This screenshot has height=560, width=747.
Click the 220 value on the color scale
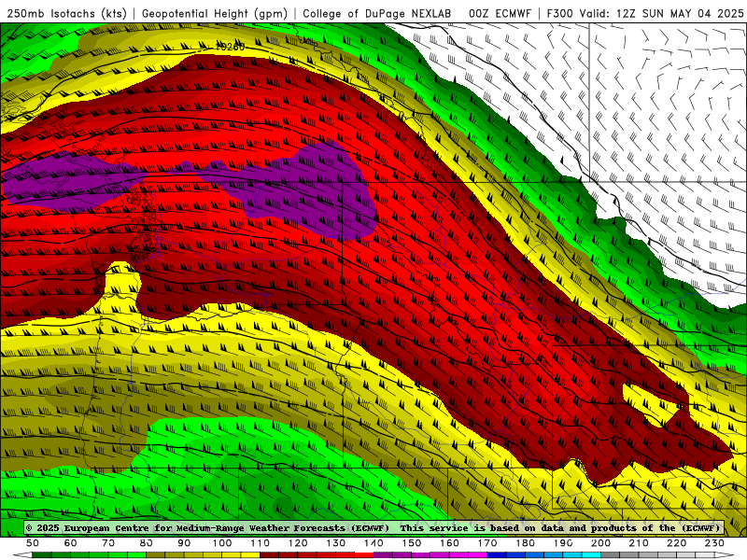(676, 543)
